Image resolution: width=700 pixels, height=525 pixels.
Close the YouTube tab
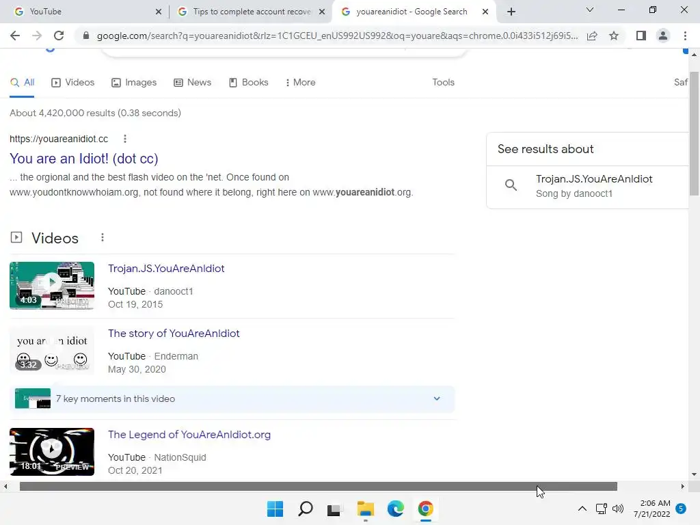tap(159, 12)
